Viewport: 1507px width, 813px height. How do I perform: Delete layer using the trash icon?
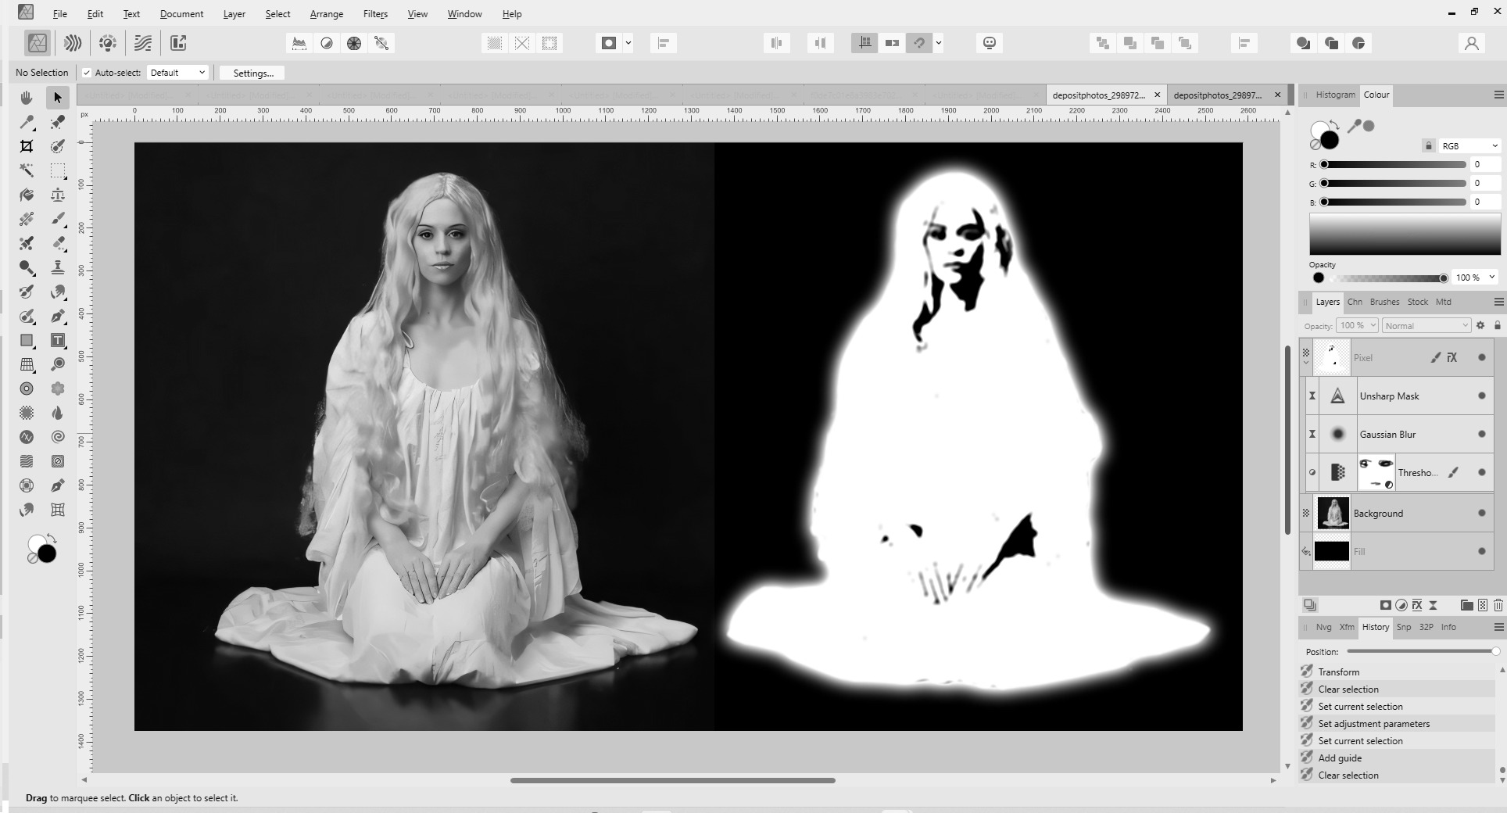pyautogui.click(x=1498, y=605)
